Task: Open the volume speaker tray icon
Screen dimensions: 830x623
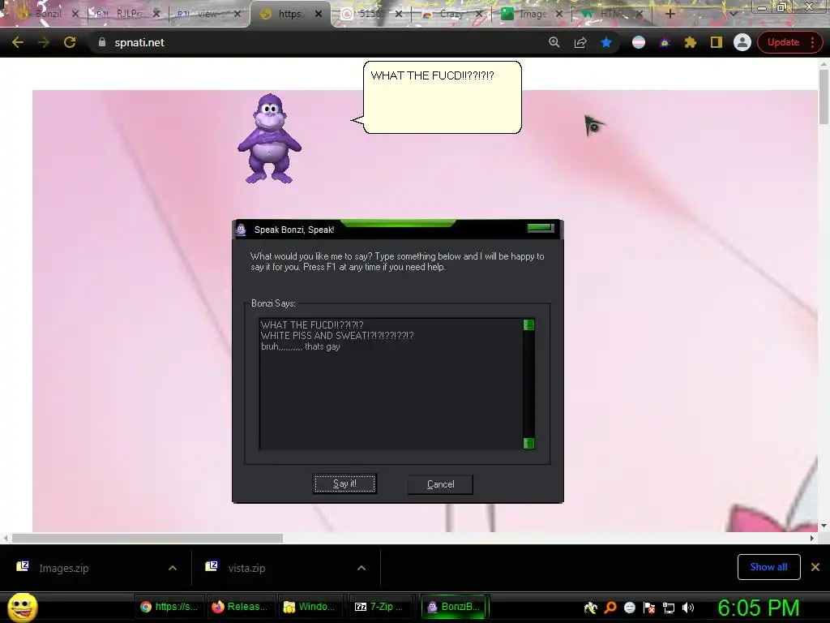Action: pyautogui.click(x=687, y=608)
